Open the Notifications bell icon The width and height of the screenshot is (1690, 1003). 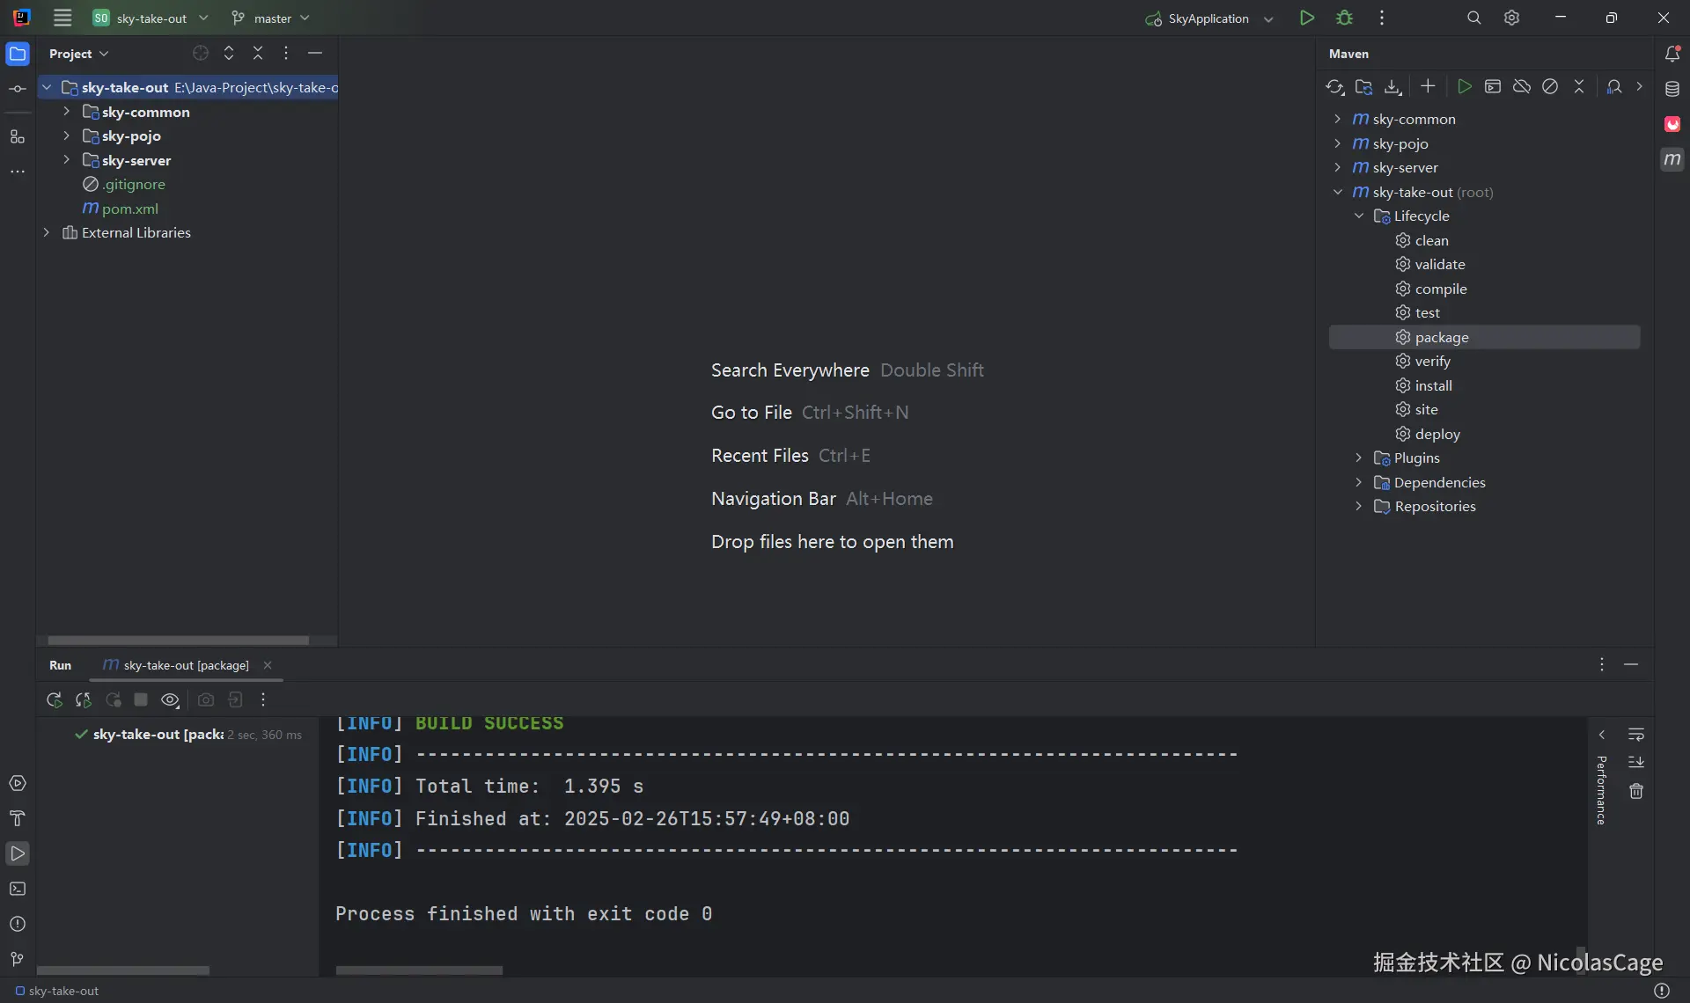pyautogui.click(x=1672, y=54)
